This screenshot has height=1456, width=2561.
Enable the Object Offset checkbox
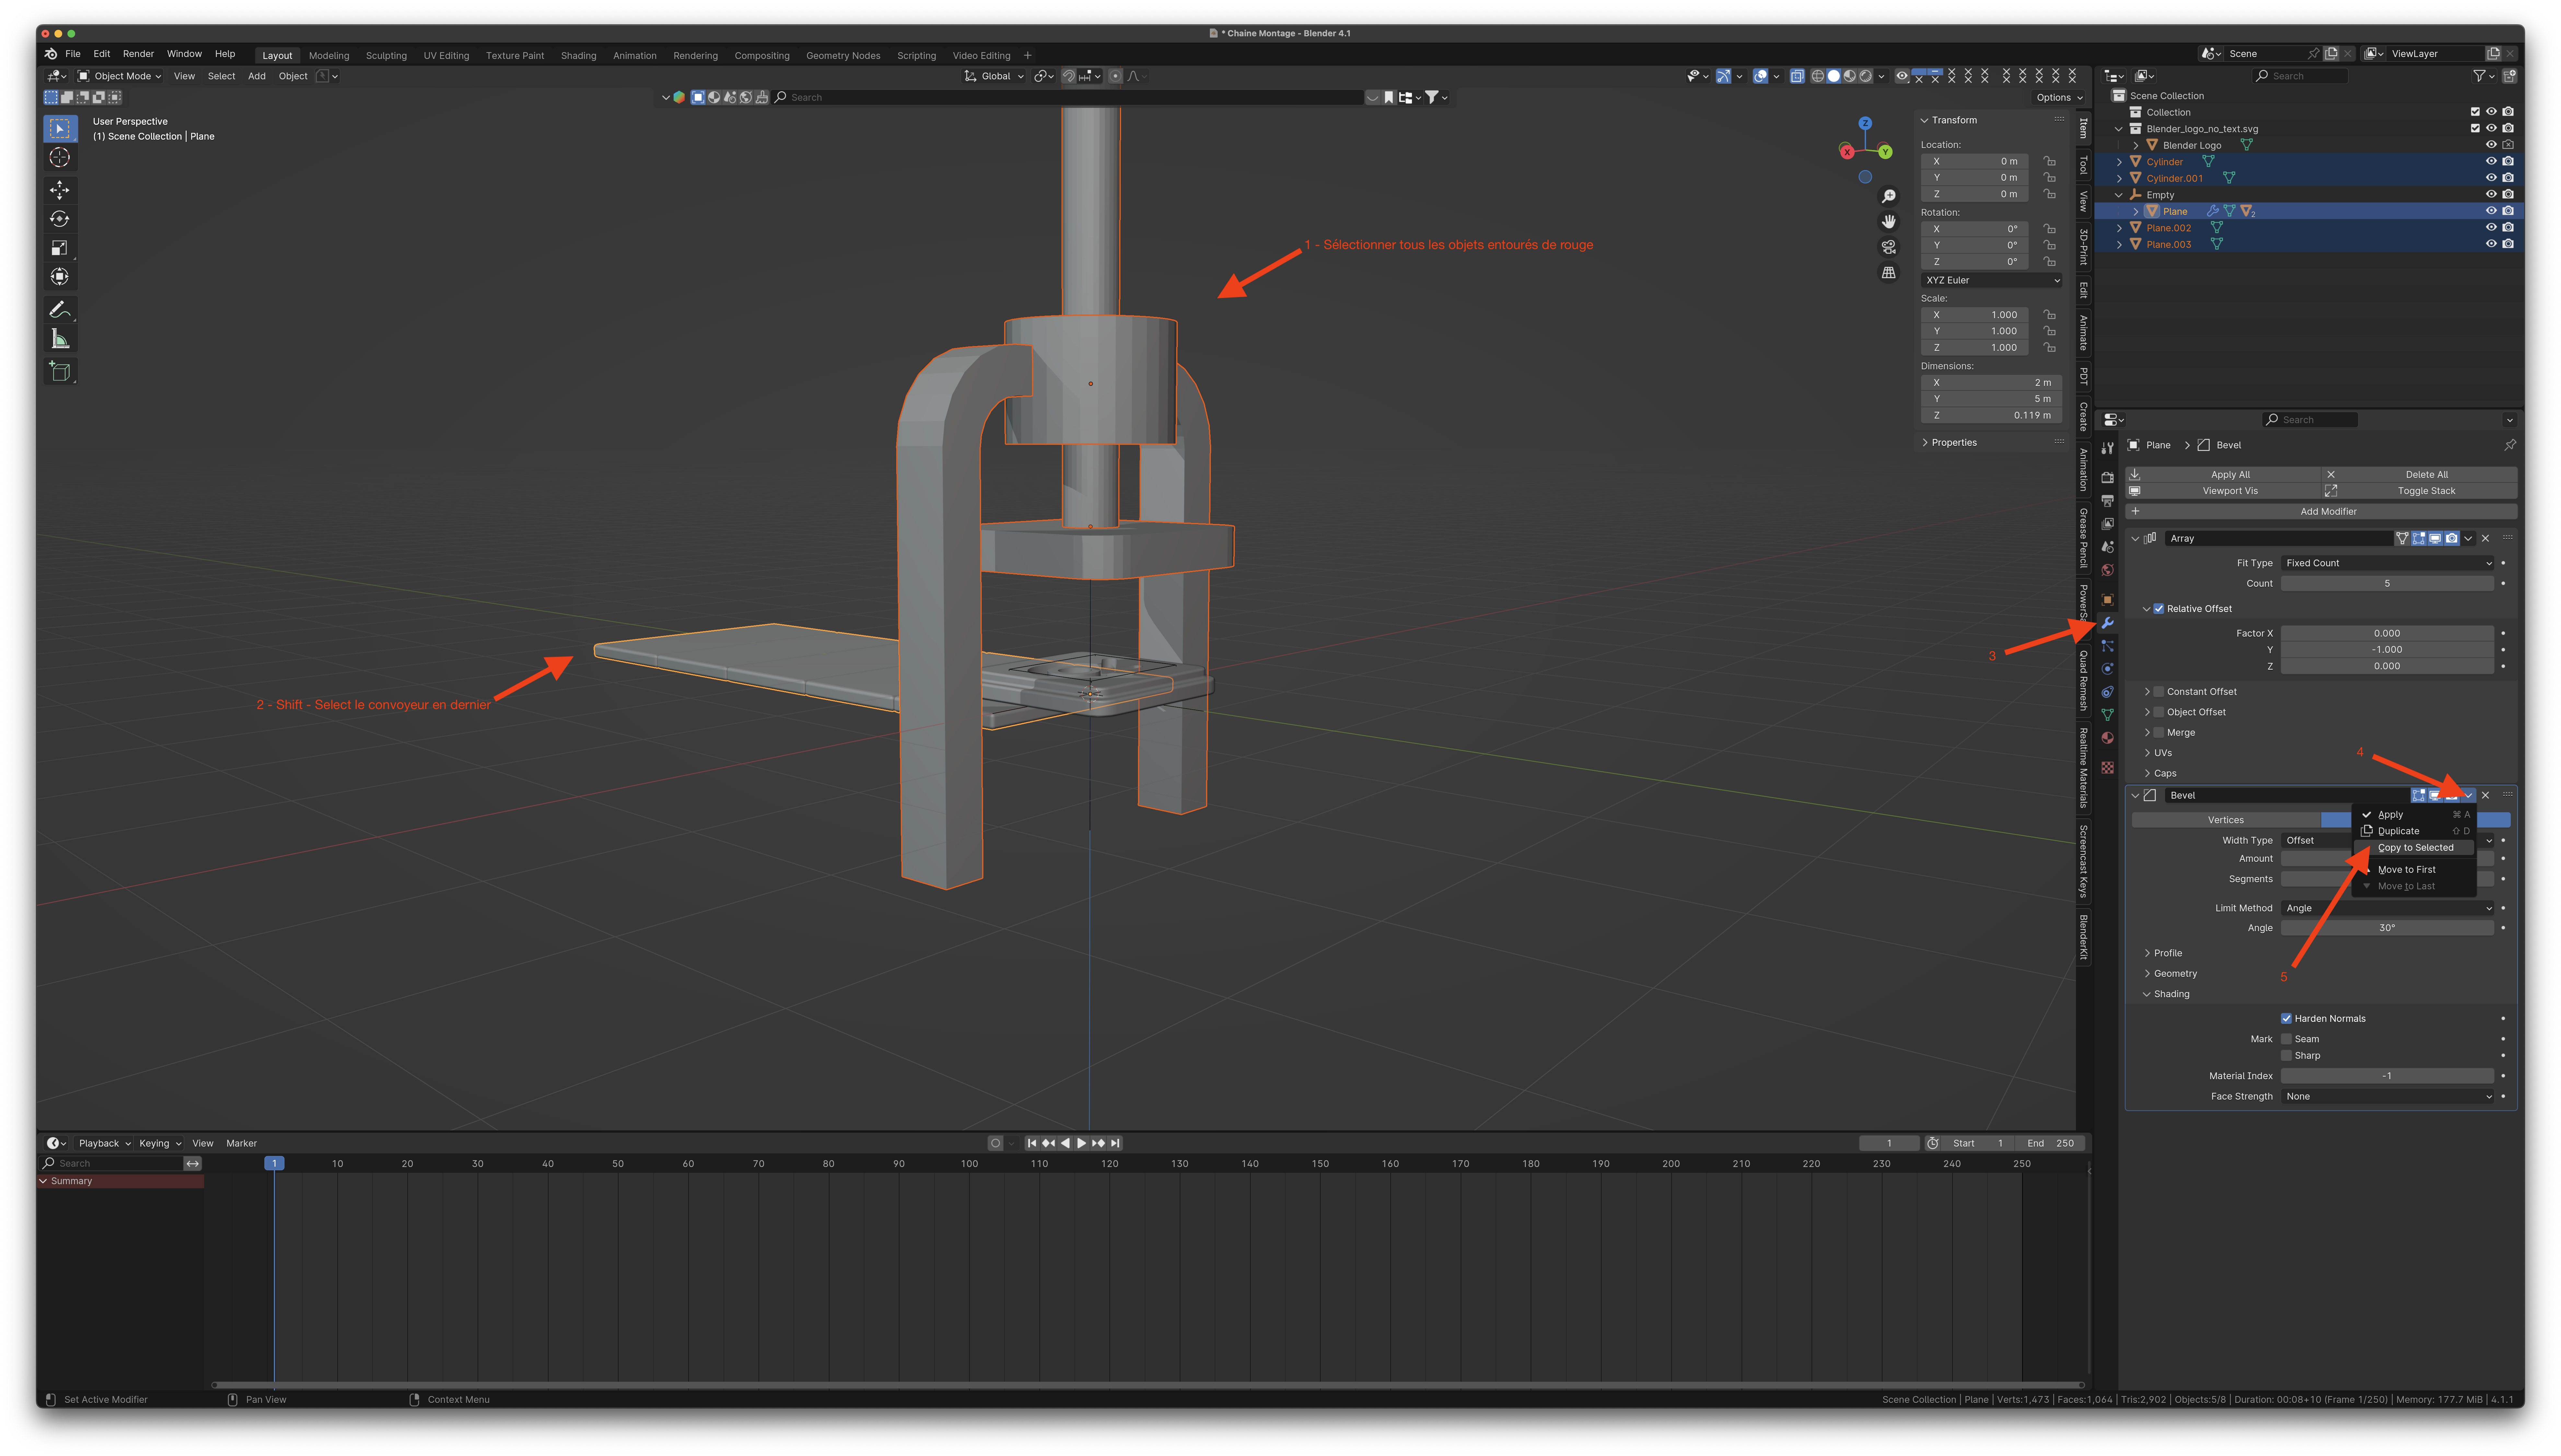tap(2159, 712)
